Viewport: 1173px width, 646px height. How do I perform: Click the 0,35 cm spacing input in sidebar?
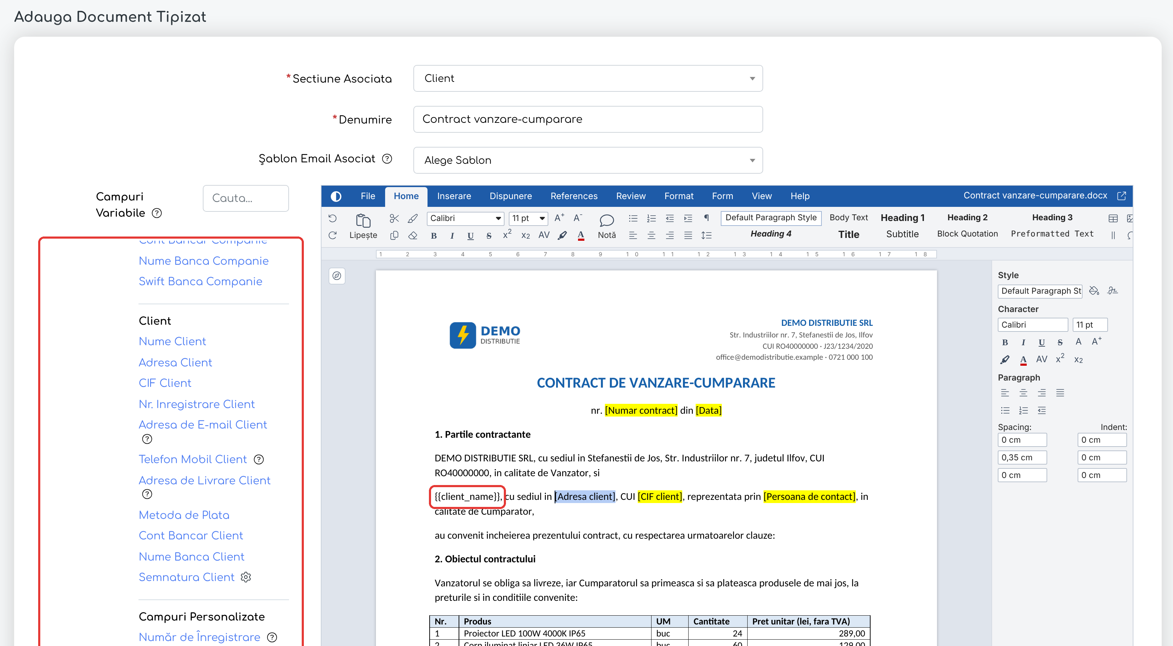click(x=1022, y=457)
